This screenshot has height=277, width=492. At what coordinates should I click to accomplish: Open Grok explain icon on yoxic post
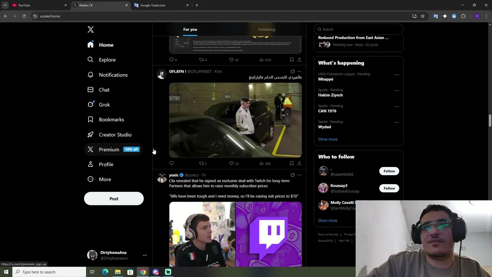point(293,175)
